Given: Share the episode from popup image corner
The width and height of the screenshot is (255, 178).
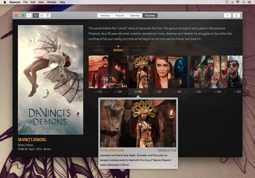Looking at the screenshot, I should (x=174, y=145).
